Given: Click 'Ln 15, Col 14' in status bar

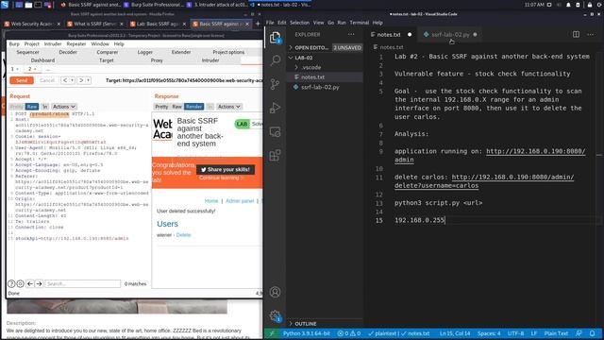Looking at the screenshot, I should (455, 333).
